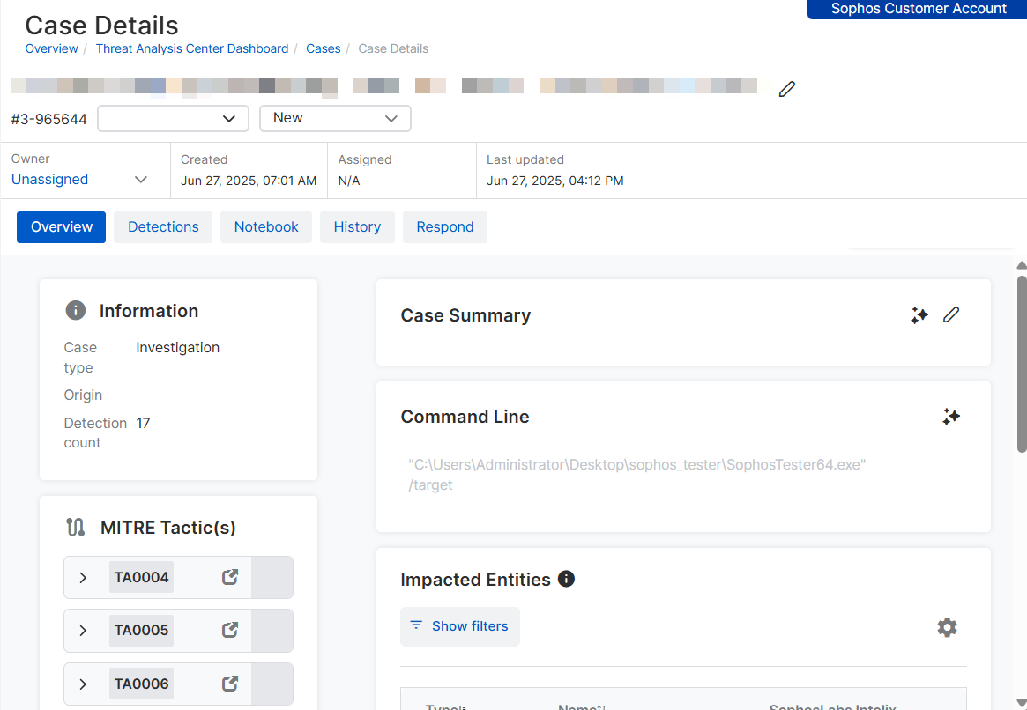
Task: Open TA0004 external link icon
Action: point(230,578)
